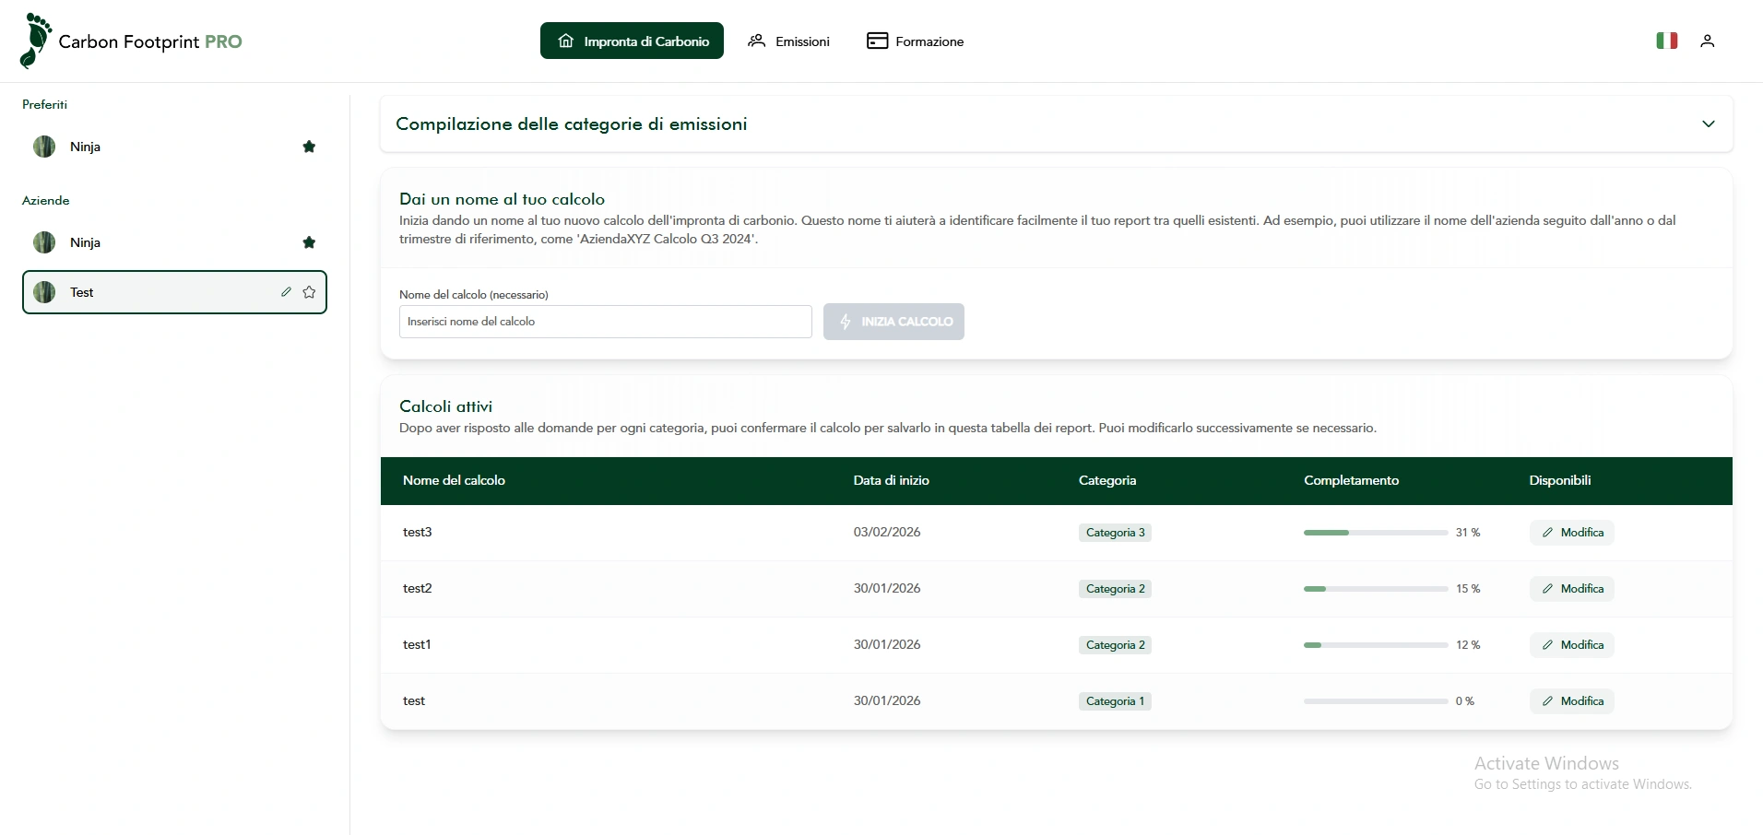Click the Italian flag language icon

click(1666, 41)
